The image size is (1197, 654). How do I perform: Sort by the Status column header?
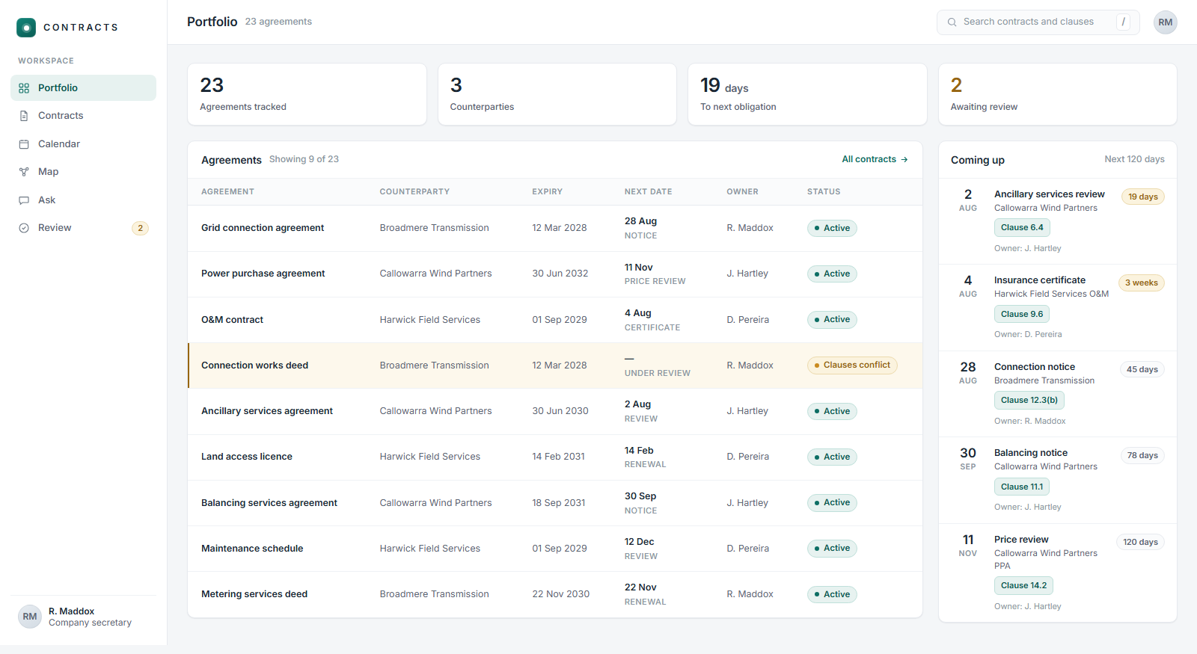pyautogui.click(x=824, y=192)
